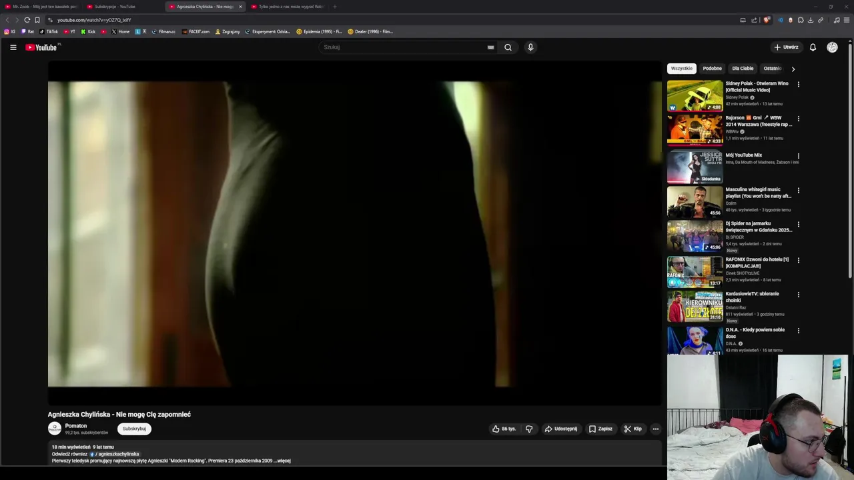Open options for Sidney Polak video
This screenshot has height=480, width=854.
click(799, 85)
